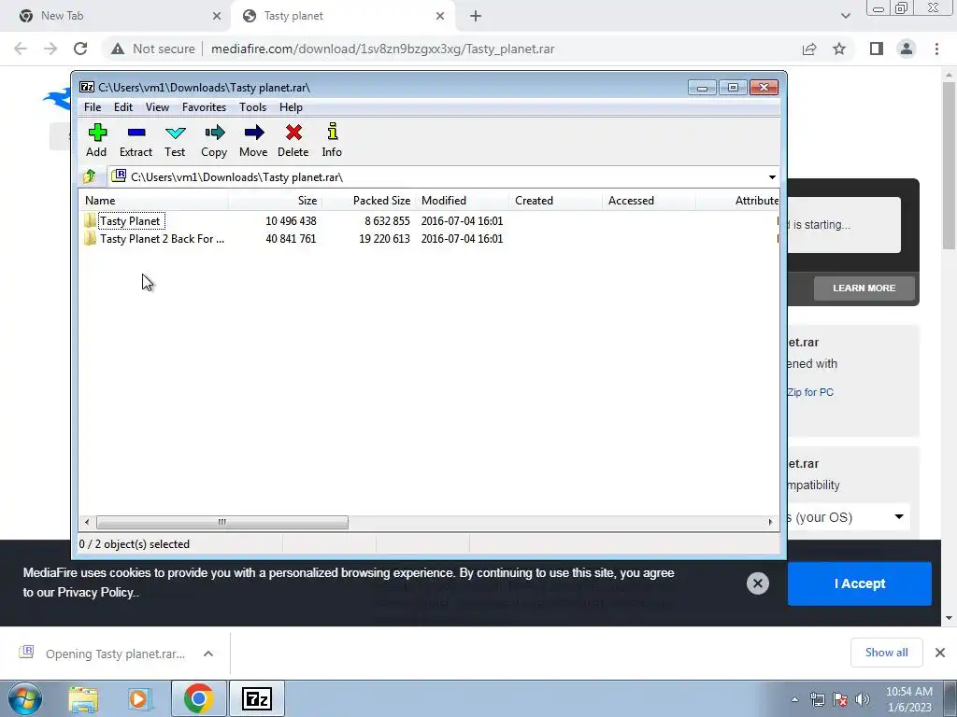Expand the 7-Zip address path dropdown

(x=772, y=176)
